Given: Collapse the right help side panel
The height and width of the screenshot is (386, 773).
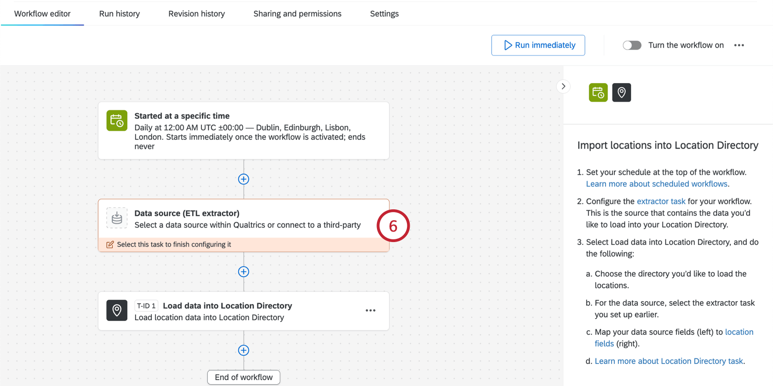Looking at the screenshot, I should click(563, 86).
